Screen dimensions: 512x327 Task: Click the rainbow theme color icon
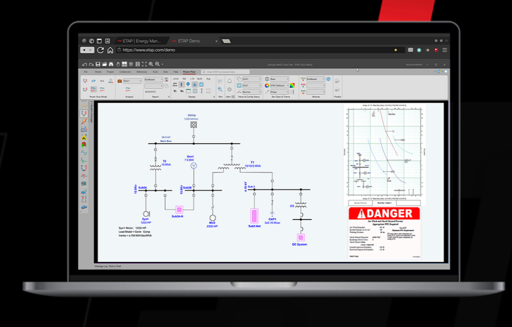tap(292, 86)
